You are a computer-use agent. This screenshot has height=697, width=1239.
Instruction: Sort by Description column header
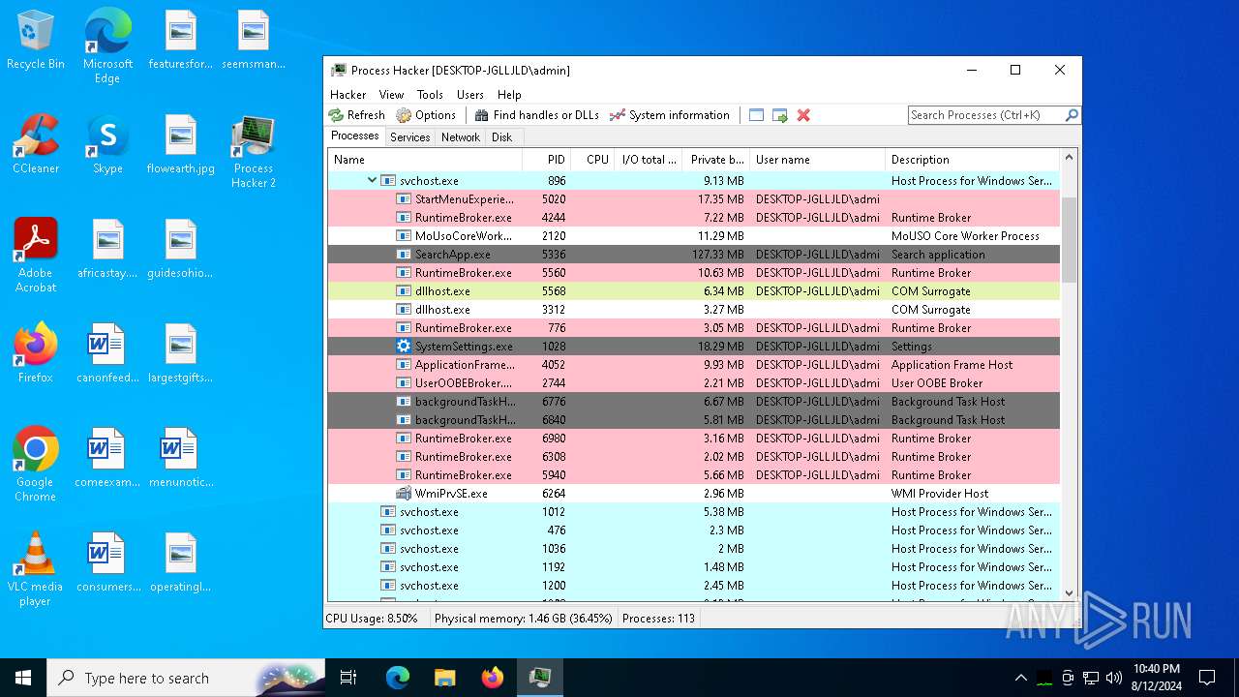pos(973,160)
